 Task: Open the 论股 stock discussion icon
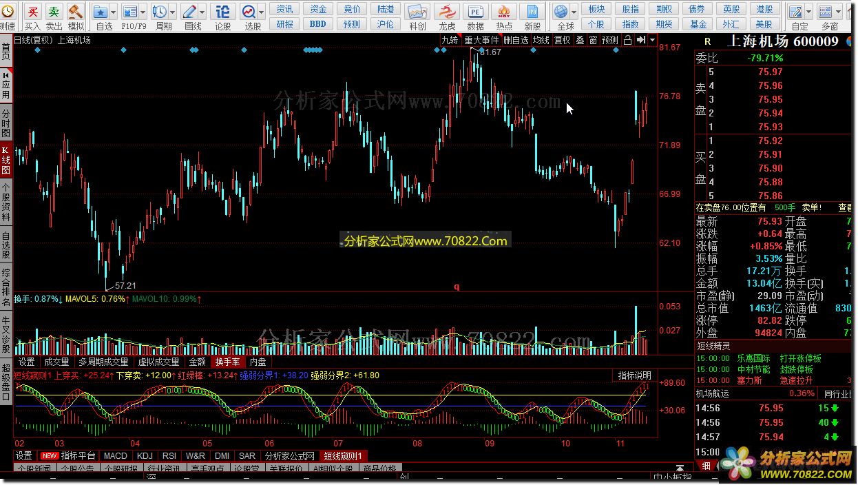(222, 12)
